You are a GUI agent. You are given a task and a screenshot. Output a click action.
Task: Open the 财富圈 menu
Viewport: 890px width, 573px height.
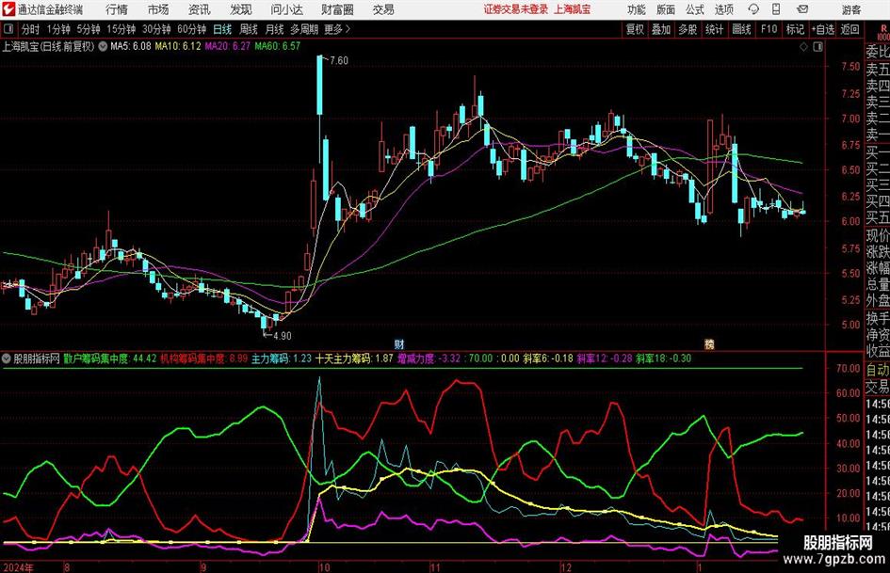coord(337,9)
